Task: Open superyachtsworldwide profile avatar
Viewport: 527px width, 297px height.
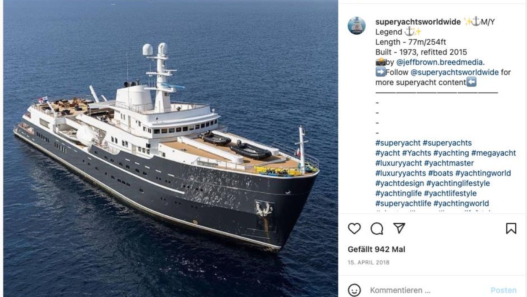Action: point(356,26)
